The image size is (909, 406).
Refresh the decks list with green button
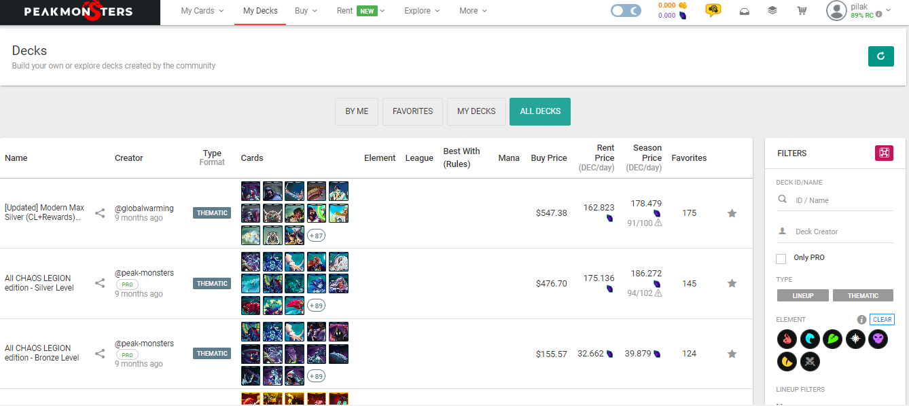(880, 56)
